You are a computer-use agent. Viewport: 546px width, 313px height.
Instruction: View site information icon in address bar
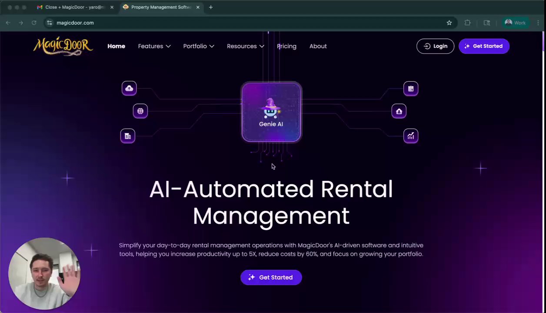point(49,23)
